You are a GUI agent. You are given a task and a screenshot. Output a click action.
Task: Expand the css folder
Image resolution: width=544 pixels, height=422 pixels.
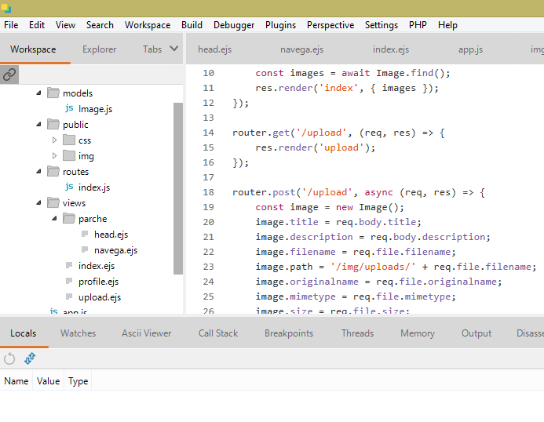pos(54,140)
